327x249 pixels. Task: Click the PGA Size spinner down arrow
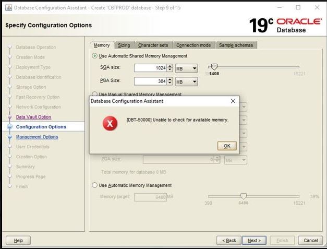click(170, 83)
